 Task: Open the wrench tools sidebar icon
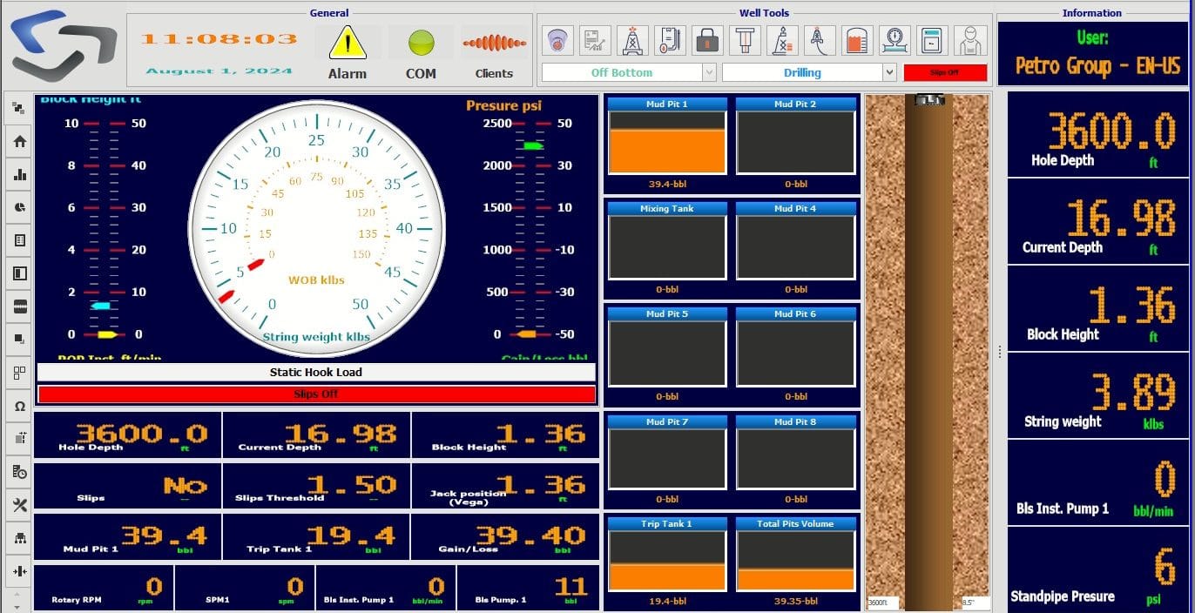click(x=20, y=505)
